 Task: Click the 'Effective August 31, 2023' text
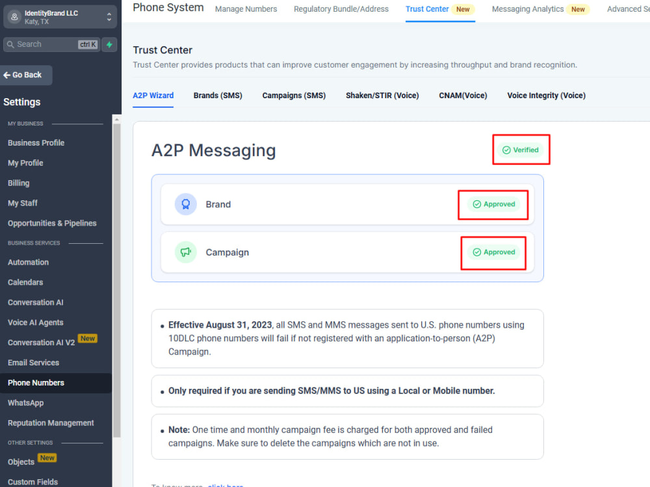coord(220,325)
